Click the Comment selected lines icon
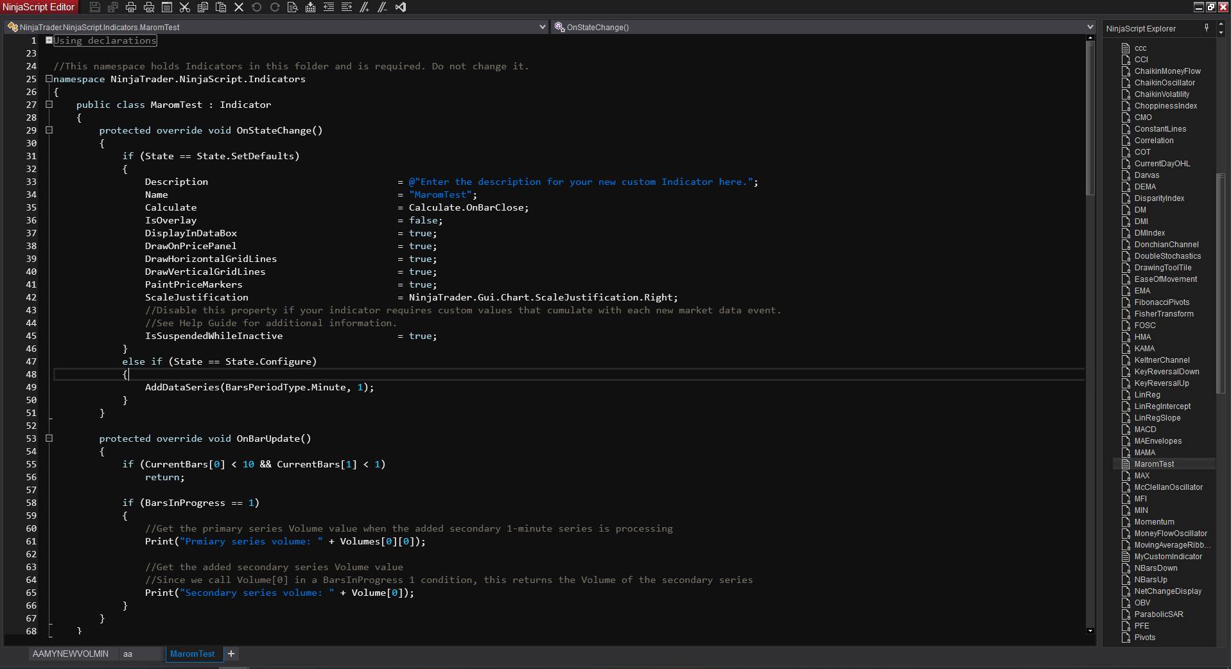Screen dimensions: 1231x669 point(365,7)
